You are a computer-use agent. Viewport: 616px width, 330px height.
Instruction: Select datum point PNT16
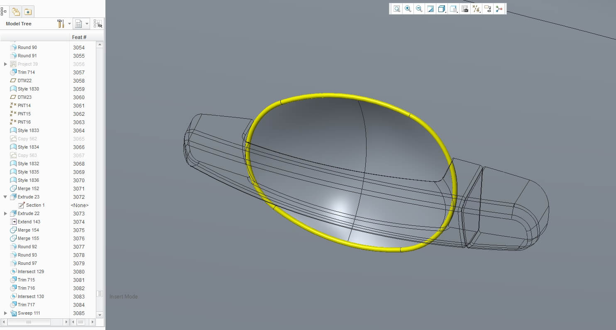pyautogui.click(x=24, y=122)
